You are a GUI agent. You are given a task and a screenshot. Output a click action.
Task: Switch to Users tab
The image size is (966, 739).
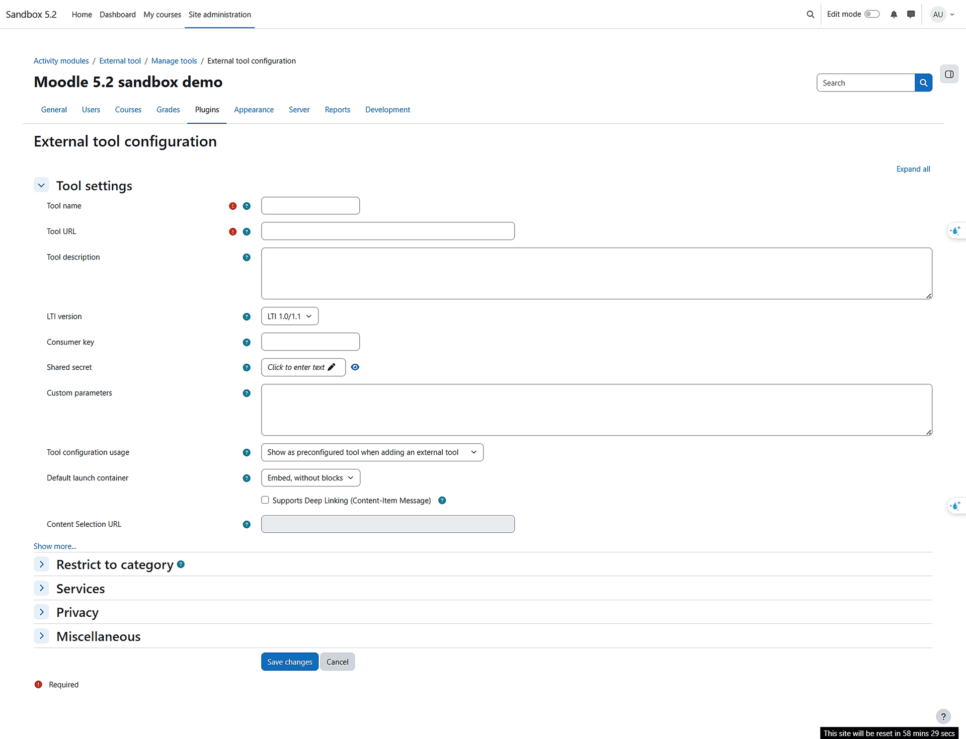[x=91, y=110]
